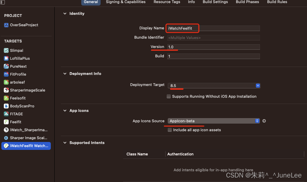
Task: Collapse the App Icons section
Action: [x=65, y=111]
